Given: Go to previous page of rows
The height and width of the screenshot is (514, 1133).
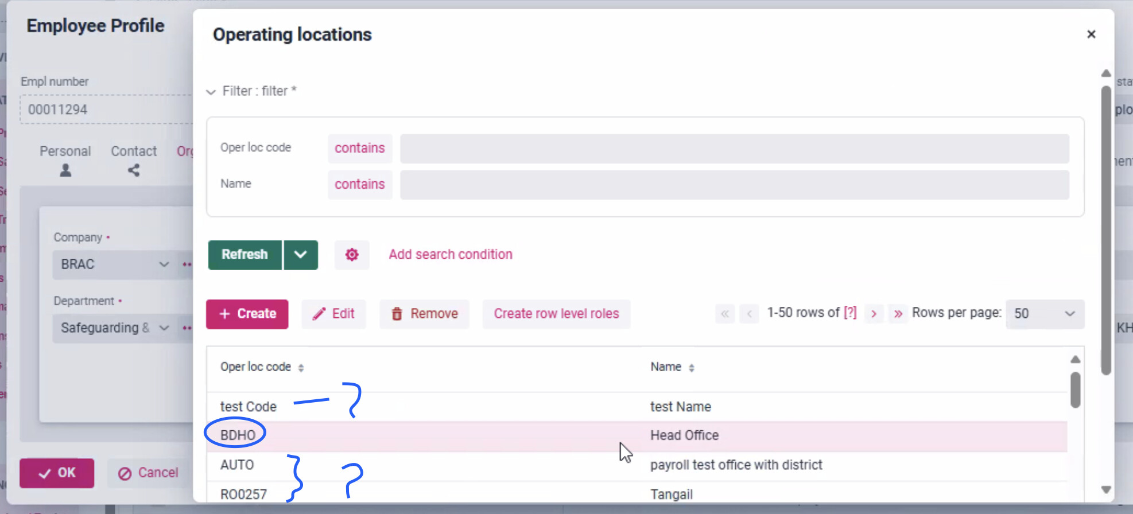Looking at the screenshot, I should tap(749, 314).
